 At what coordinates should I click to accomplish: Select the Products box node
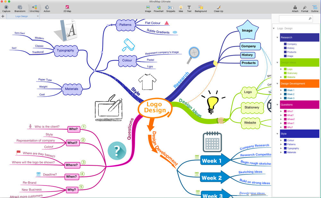point(249,63)
